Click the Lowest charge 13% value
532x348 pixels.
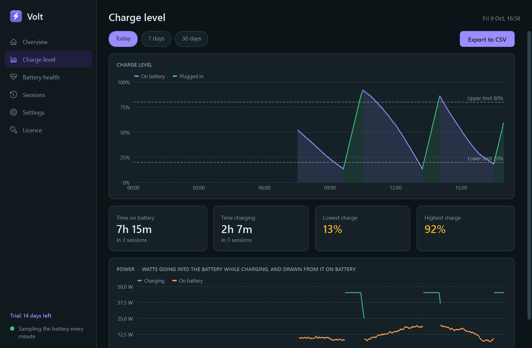pyautogui.click(x=332, y=229)
